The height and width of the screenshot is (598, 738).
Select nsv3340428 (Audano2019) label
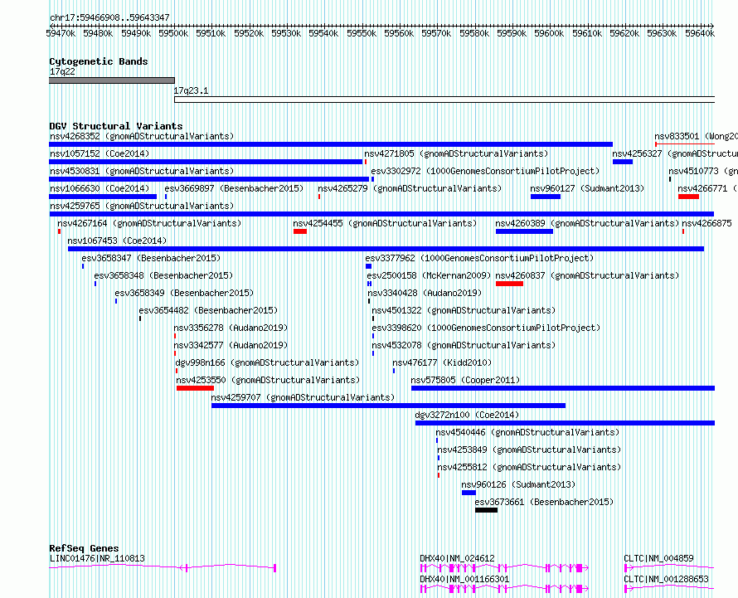425,293
